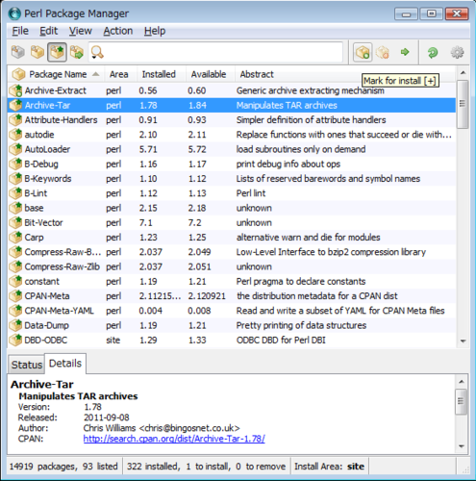Click the package icon of Carp row
This screenshot has height=481, width=476.
click(15, 238)
